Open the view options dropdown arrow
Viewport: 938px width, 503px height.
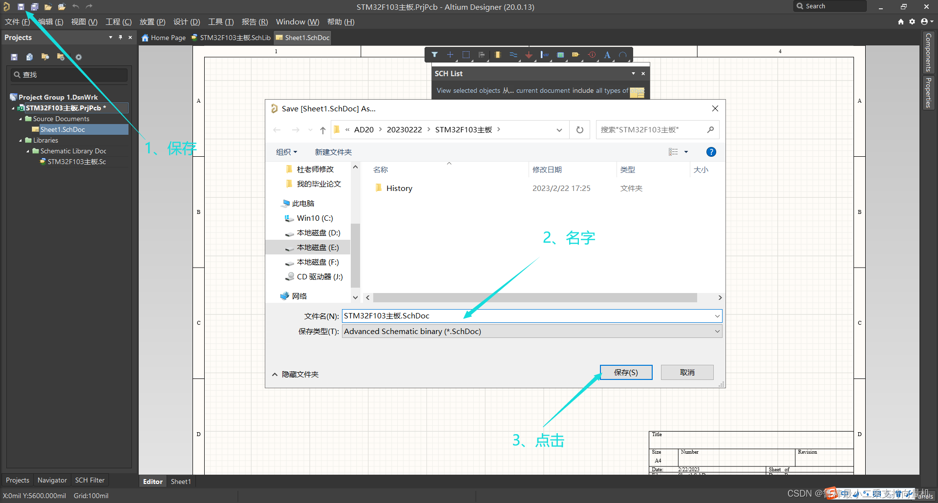coord(686,152)
